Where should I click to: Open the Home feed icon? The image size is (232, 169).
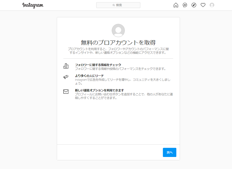[176, 5]
